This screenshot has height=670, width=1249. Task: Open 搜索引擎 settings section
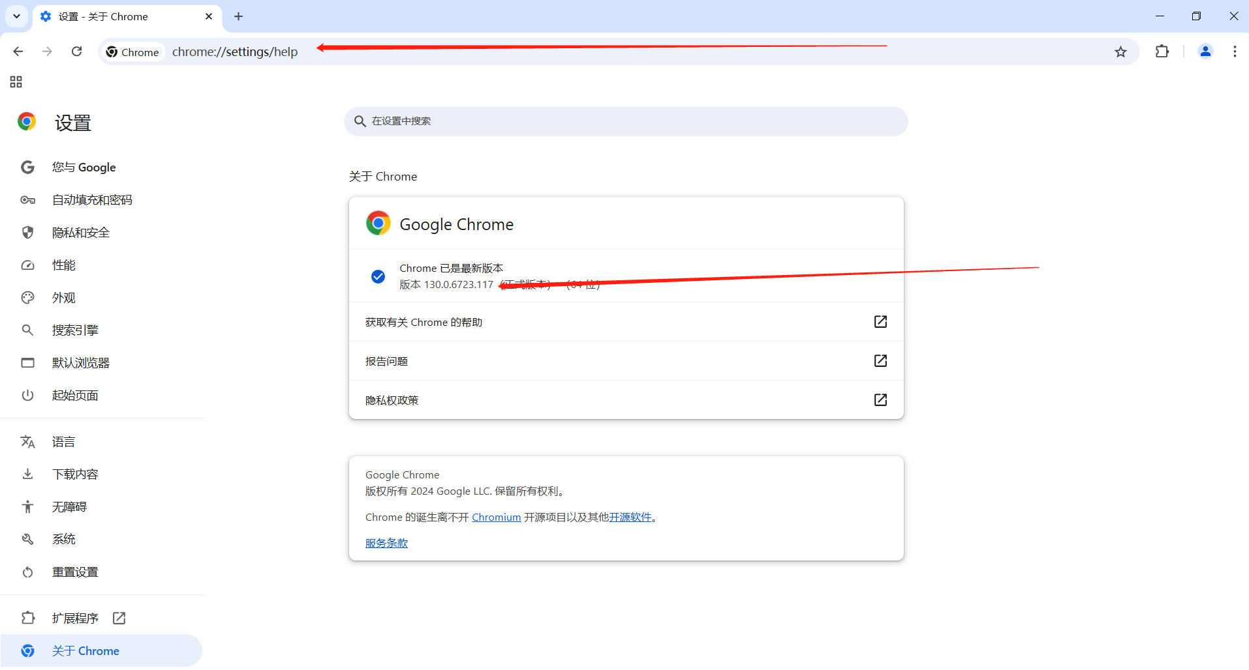(102, 330)
